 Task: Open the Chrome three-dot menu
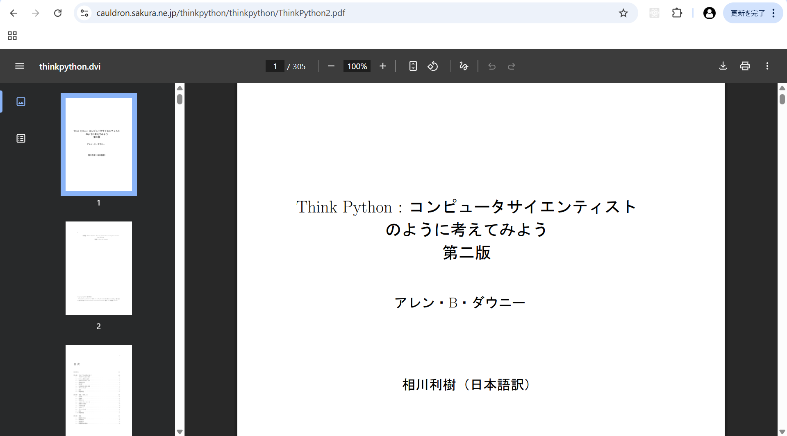(773, 13)
